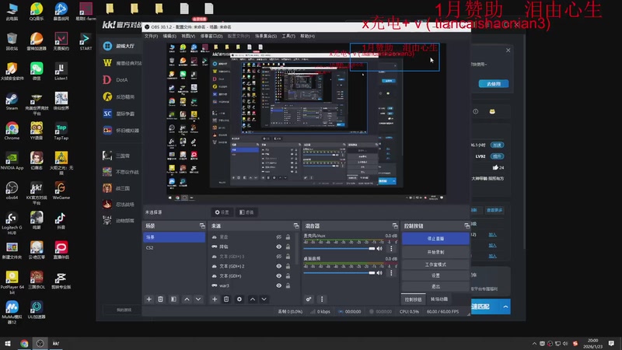Open source properties gear icon
Image resolution: width=622 pixels, height=350 pixels.
239,299
